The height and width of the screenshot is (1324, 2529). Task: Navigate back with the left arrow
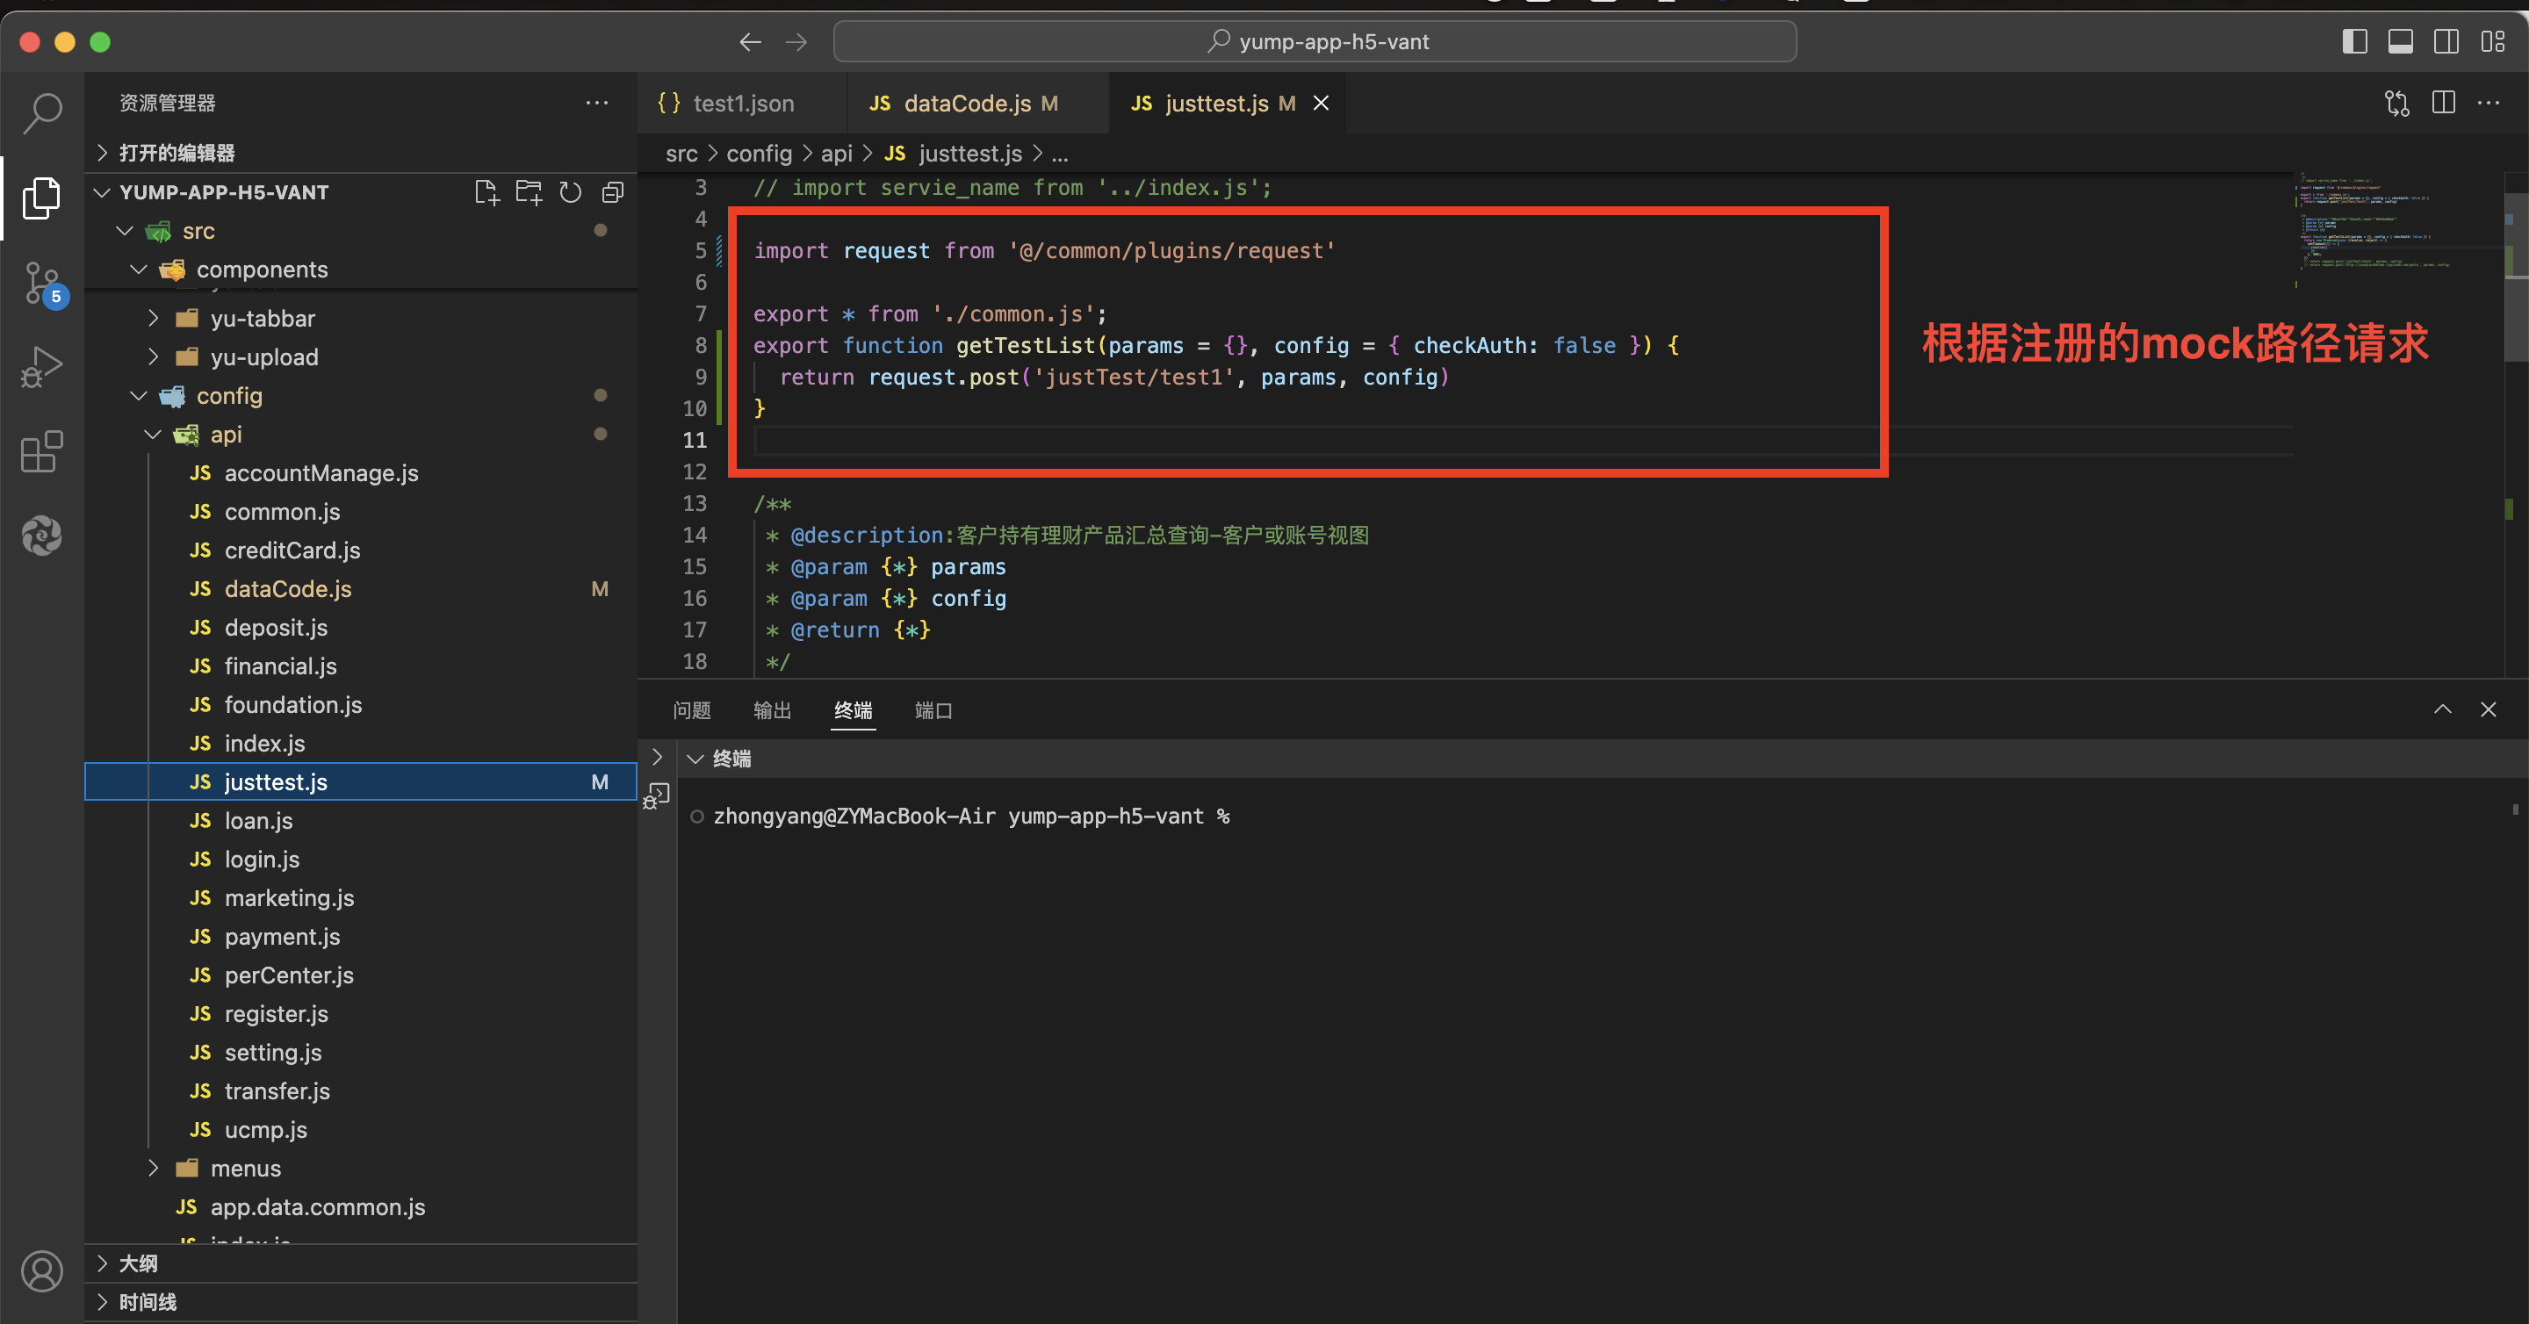(750, 42)
